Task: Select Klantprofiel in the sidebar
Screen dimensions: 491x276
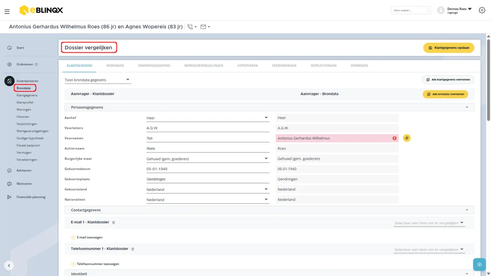Action: pos(25,102)
